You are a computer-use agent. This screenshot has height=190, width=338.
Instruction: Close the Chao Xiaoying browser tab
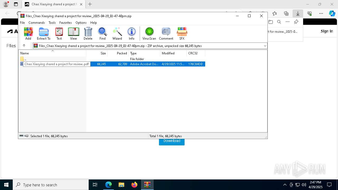pos(81,4)
